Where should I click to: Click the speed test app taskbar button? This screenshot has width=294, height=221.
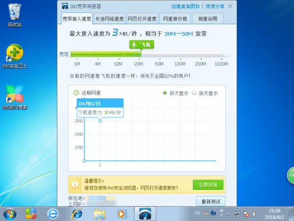pyautogui.click(x=145, y=214)
